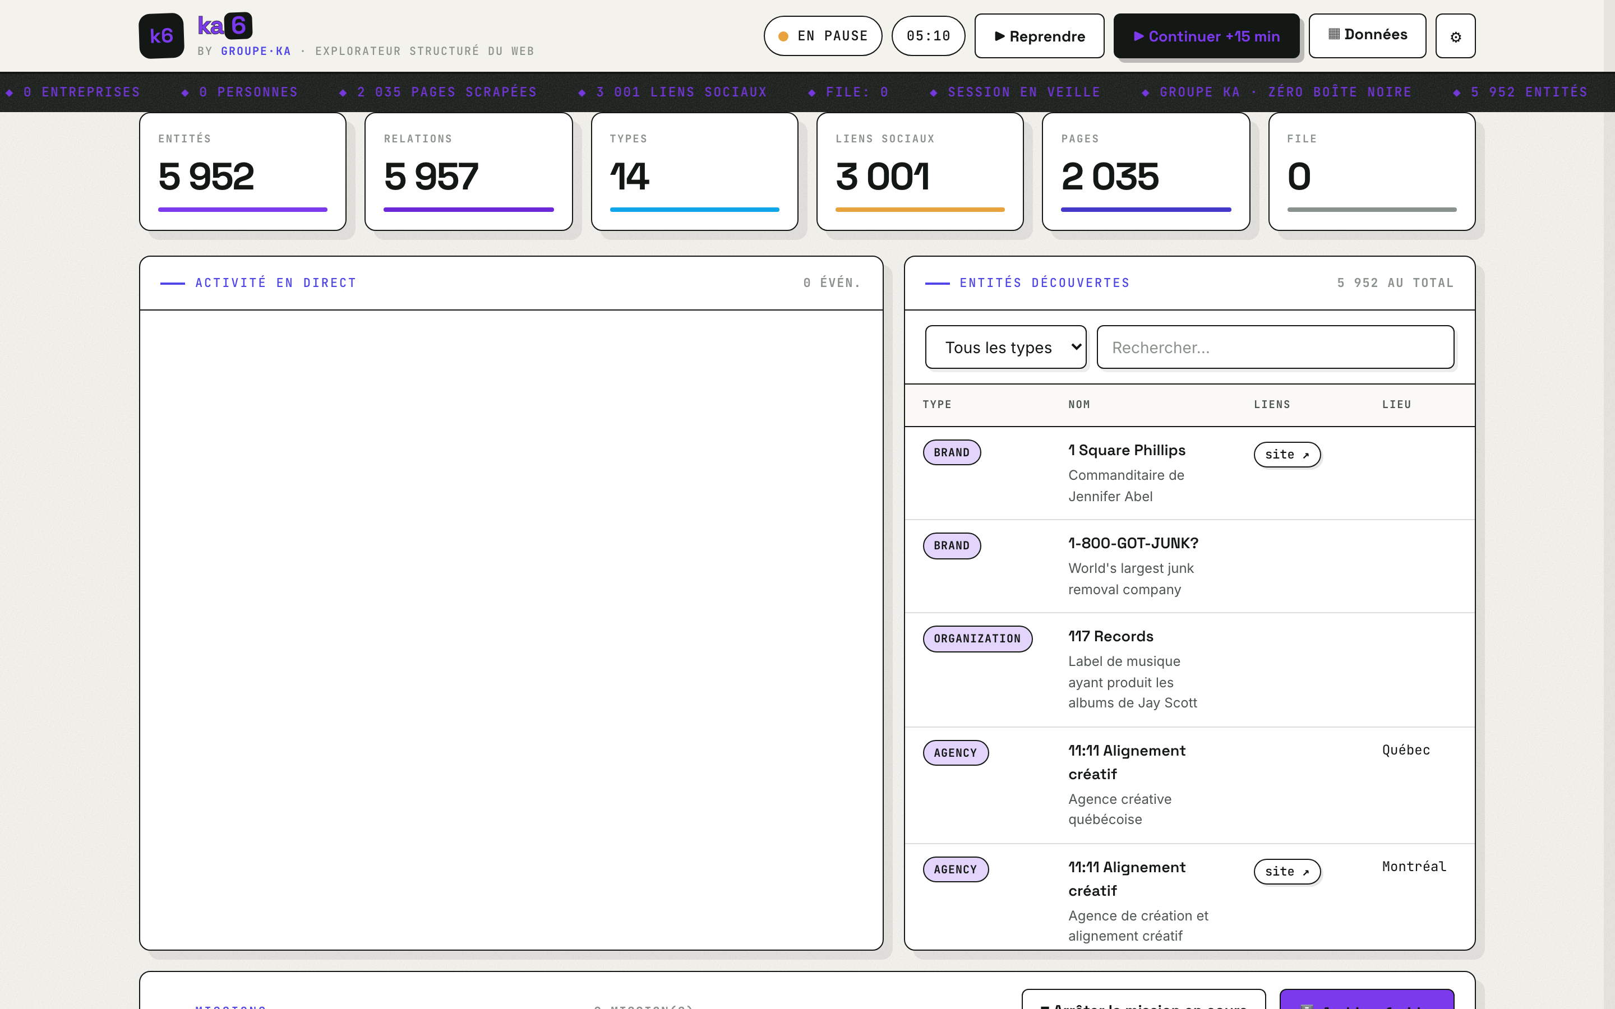This screenshot has width=1615, height=1009.
Task: Click the LIENS column header
Action: point(1272,404)
